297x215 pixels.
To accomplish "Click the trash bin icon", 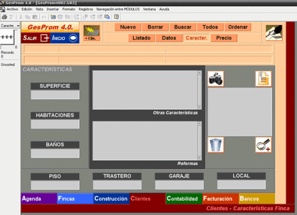I will click(x=216, y=145).
